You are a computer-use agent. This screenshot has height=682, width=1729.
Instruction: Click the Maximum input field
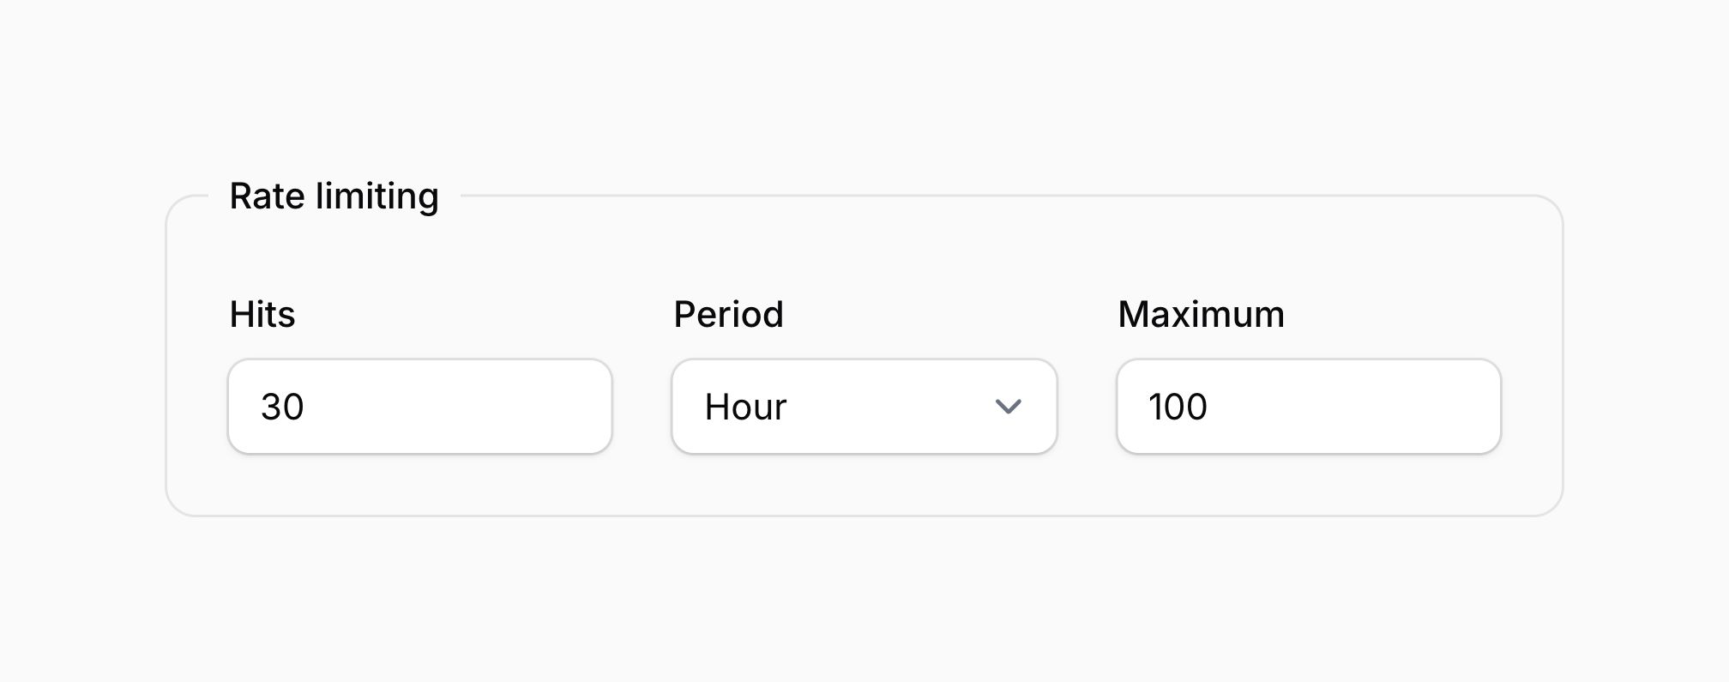1309,407
